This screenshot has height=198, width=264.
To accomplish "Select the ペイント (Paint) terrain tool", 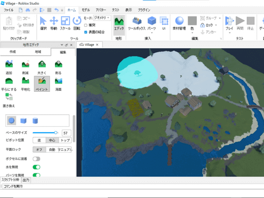I will click(x=42, y=84).
